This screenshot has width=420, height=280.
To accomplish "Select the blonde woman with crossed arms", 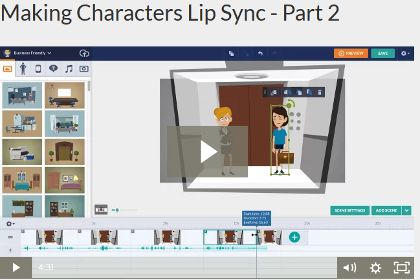I will tap(225, 141).
